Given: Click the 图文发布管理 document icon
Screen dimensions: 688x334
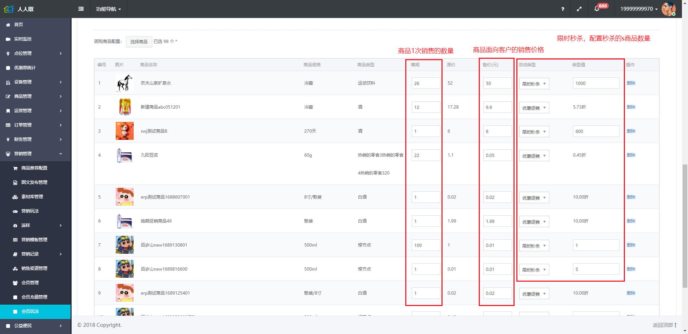Looking at the screenshot, I should pyautogui.click(x=15, y=182).
